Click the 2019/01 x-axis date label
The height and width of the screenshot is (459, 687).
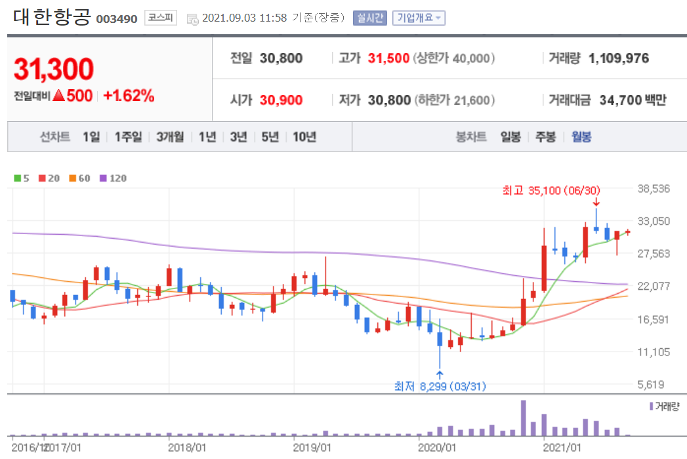(x=312, y=448)
